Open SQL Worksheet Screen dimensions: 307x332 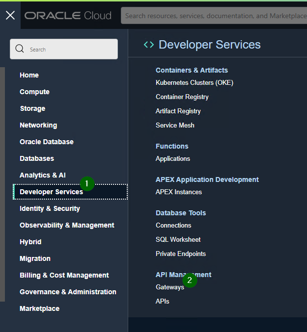(178, 240)
